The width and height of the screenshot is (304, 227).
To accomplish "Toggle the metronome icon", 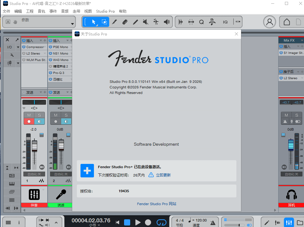I will point(213,222).
